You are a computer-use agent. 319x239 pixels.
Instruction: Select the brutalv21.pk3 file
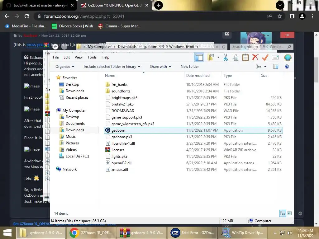(x=122, y=104)
